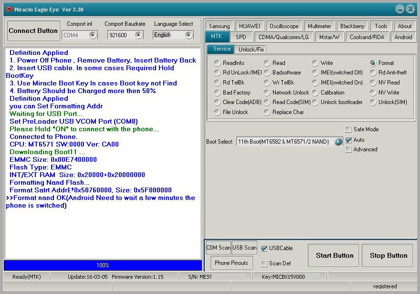Select IMEI(switched On) option
420x294 pixels.
pyautogui.click(x=337, y=83)
